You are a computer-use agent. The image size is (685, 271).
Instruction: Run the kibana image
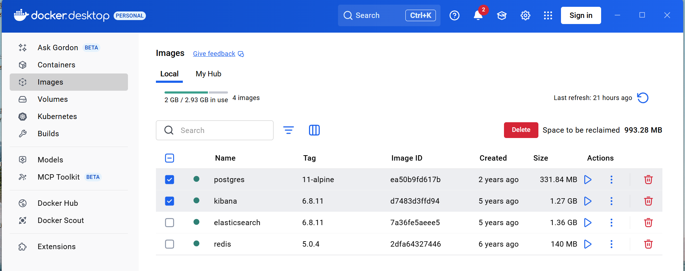pyautogui.click(x=588, y=201)
